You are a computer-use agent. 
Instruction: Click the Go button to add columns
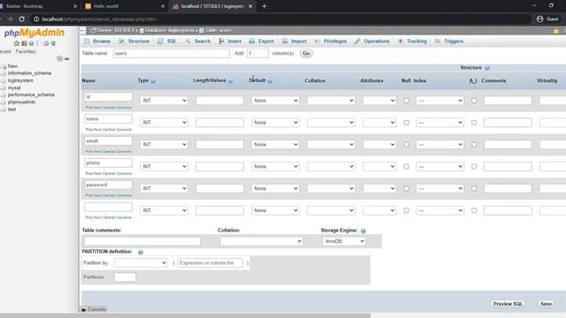click(x=306, y=53)
